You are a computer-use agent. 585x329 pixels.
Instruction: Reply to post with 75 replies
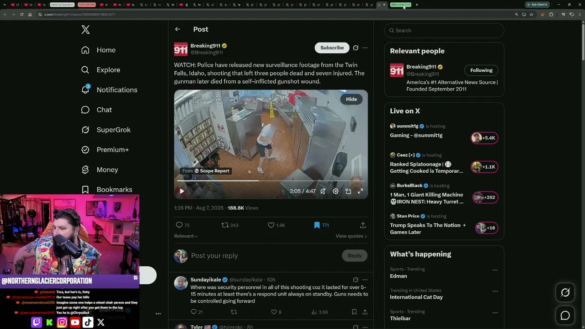[183, 225]
